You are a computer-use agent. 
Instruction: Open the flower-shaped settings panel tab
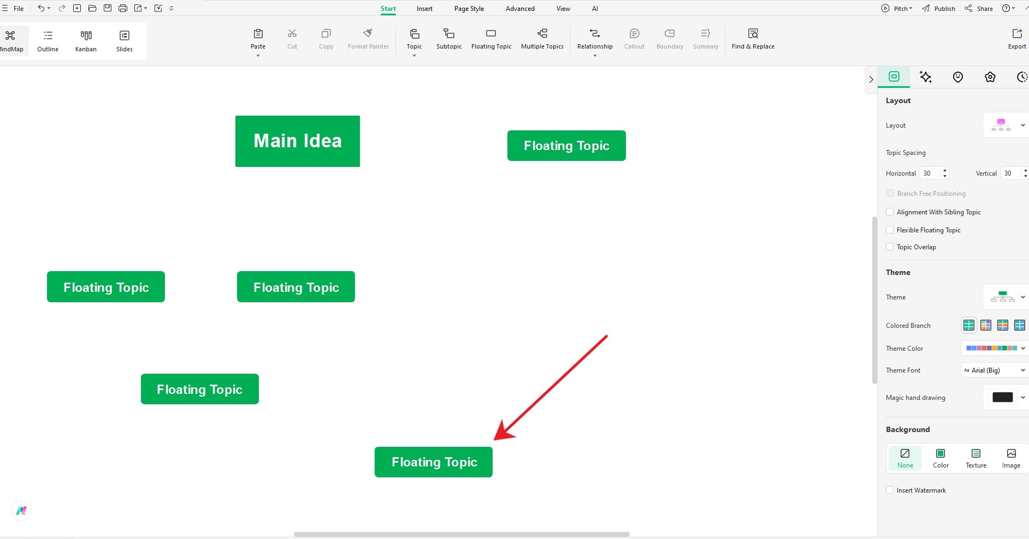tap(990, 77)
